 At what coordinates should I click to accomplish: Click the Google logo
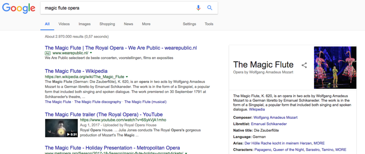click(18, 8)
